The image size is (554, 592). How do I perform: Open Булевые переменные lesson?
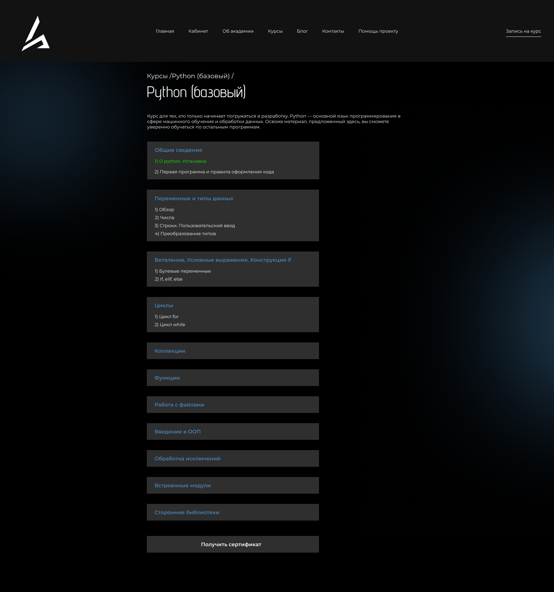point(182,271)
